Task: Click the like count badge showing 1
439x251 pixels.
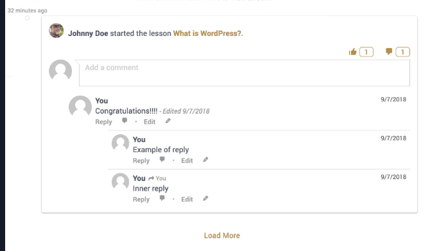Action: click(x=366, y=52)
